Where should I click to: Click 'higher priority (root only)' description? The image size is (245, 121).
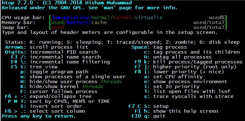195,67
